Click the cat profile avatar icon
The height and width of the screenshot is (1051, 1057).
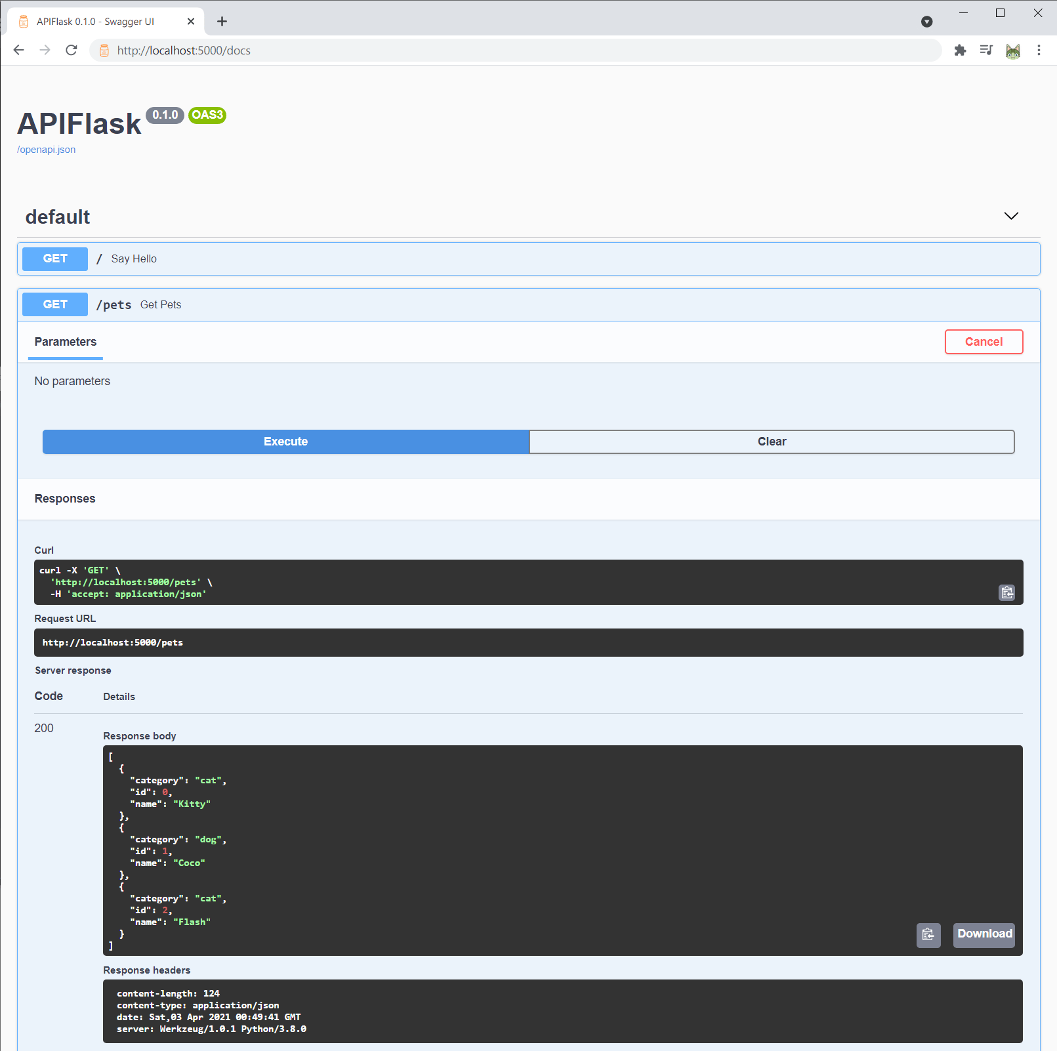1012,51
